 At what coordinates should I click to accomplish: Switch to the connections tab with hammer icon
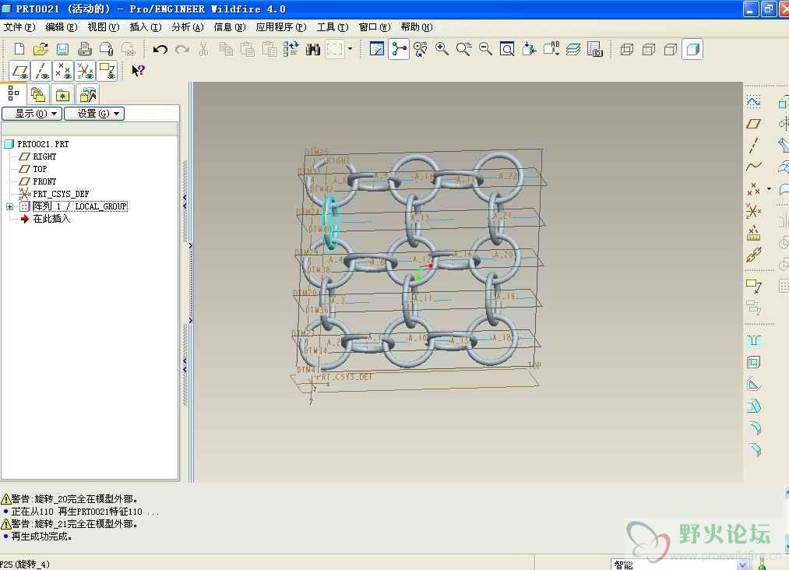[x=87, y=94]
